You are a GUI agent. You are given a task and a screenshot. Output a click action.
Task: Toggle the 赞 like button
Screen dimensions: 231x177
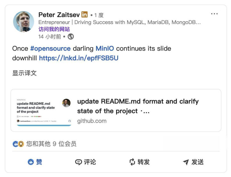[x=35, y=162]
